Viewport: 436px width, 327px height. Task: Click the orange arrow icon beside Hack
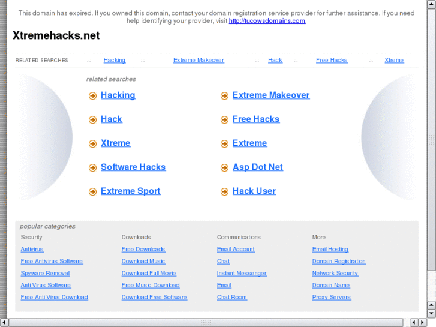coord(92,120)
